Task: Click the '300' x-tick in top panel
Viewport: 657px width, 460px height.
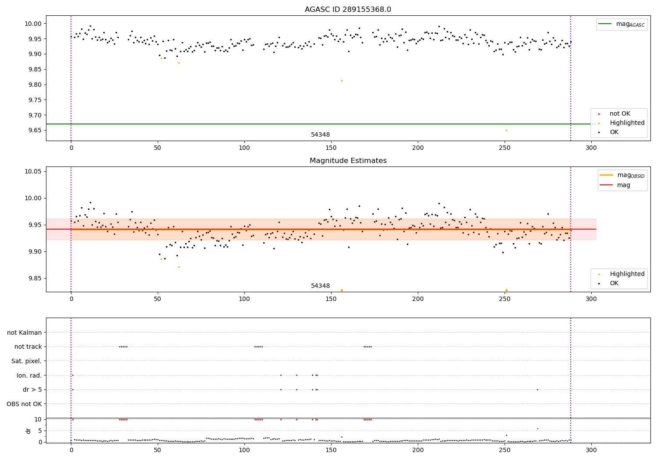Action: tap(591, 148)
